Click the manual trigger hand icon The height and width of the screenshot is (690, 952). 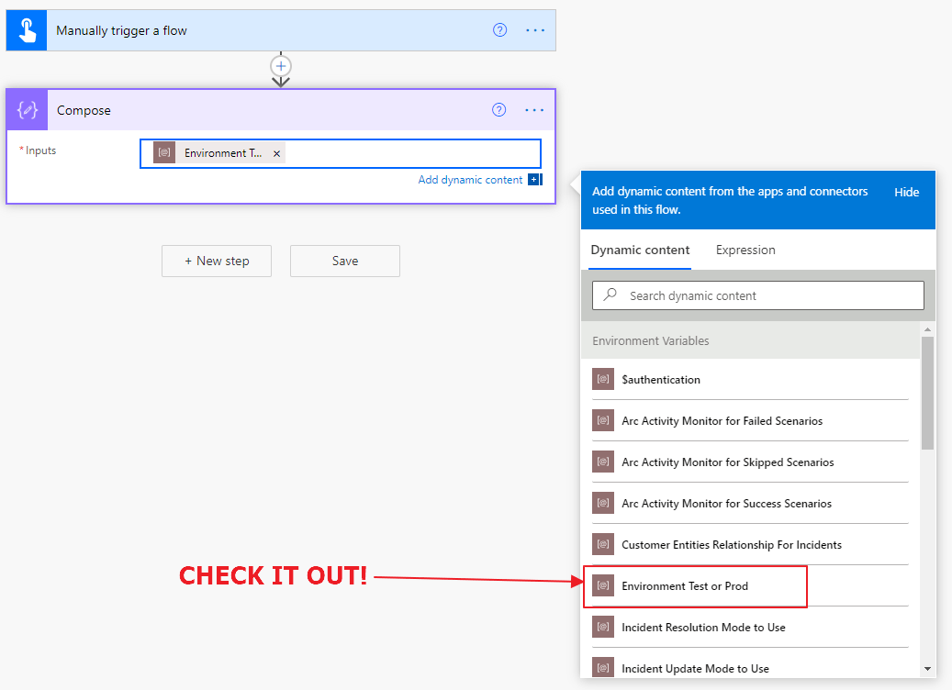tap(27, 30)
